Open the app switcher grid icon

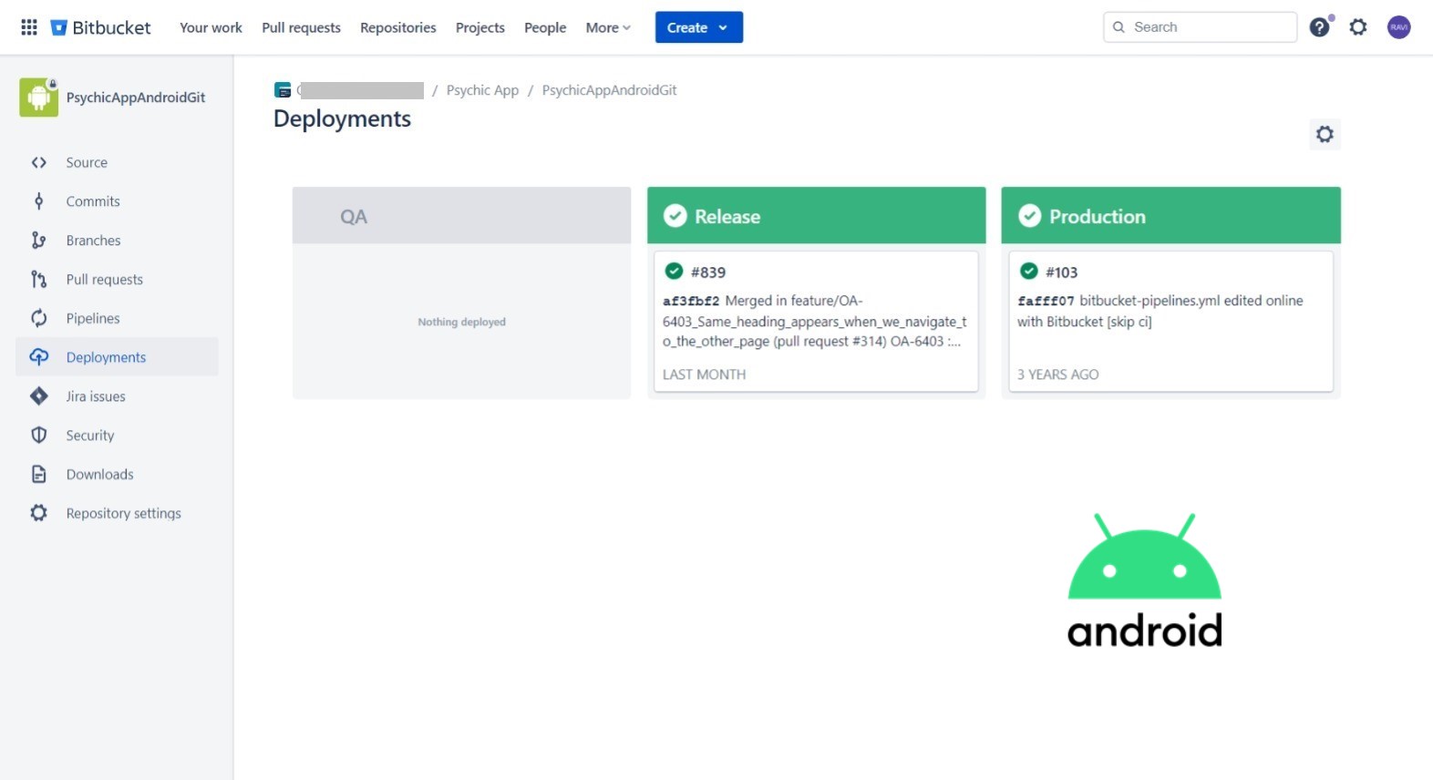[29, 27]
